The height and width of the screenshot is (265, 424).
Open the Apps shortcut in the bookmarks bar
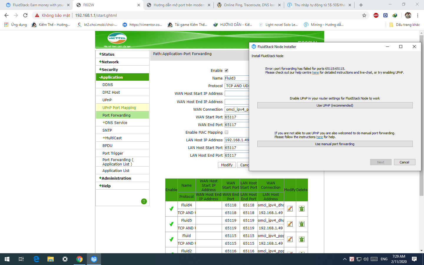[x=16, y=25]
